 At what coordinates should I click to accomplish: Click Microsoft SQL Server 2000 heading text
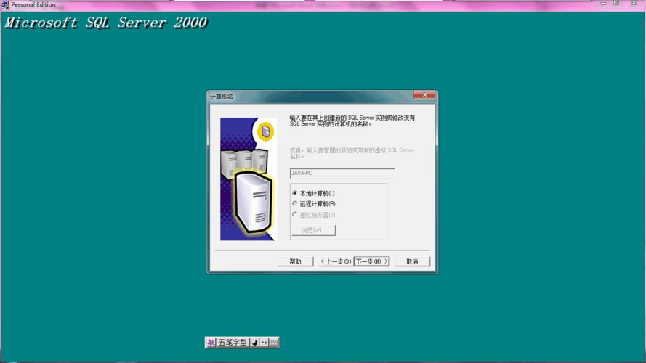pos(106,23)
